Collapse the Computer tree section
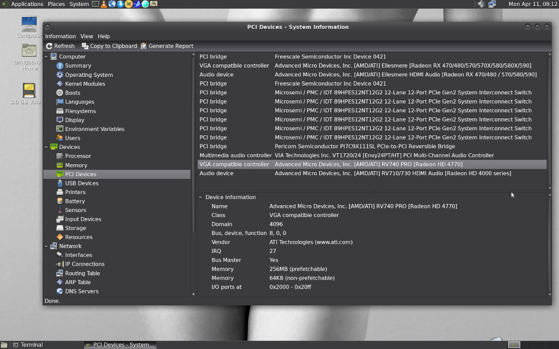 [x=46, y=57]
